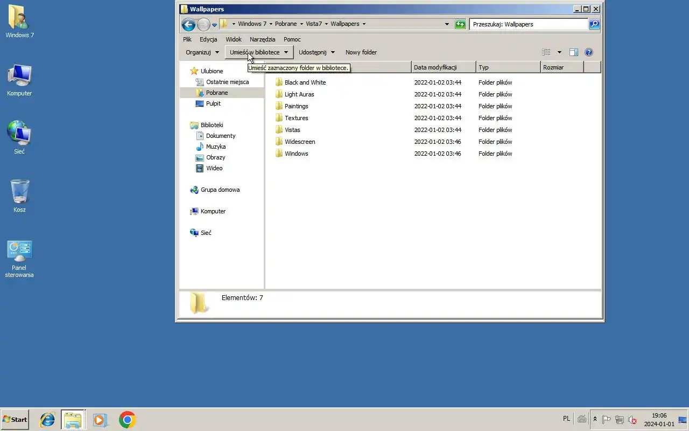Screen dimensions: 689x431
Task: Click the Windows 7 breadcrumb in address bar
Action: click(252, 24)
